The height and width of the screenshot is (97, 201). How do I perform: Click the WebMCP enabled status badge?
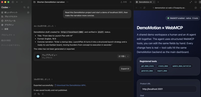tap(183, 18)
